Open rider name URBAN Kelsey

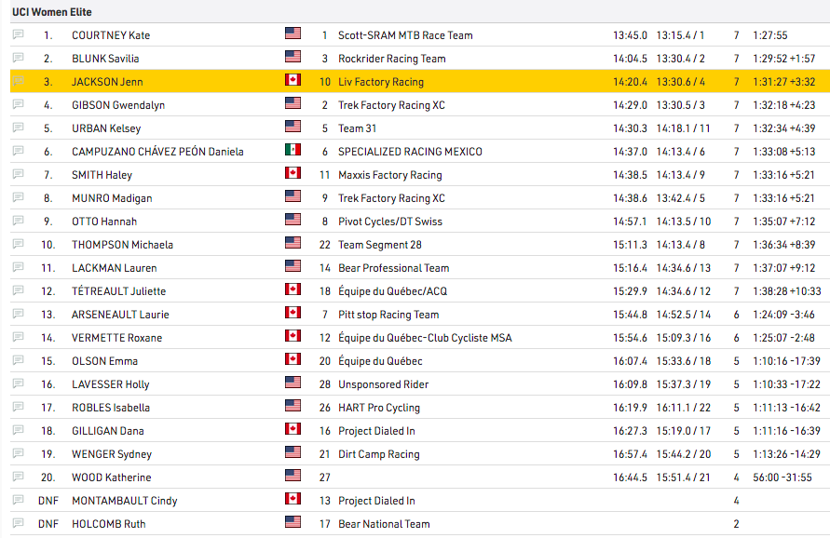pos(106,128)
